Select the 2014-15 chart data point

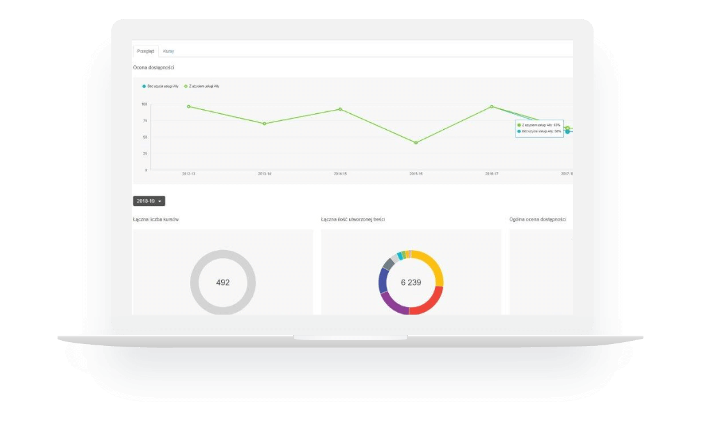point(340,109)
